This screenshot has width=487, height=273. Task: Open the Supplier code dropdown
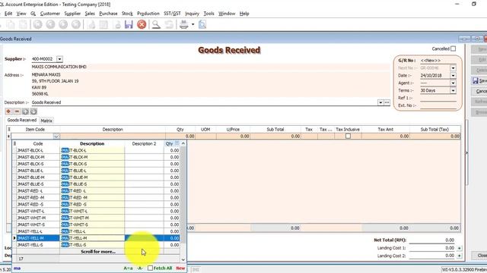(x=59, y=59)
